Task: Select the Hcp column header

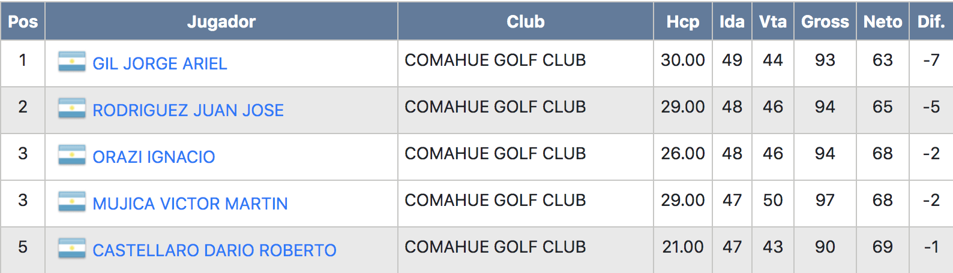Action: [683, 22]
